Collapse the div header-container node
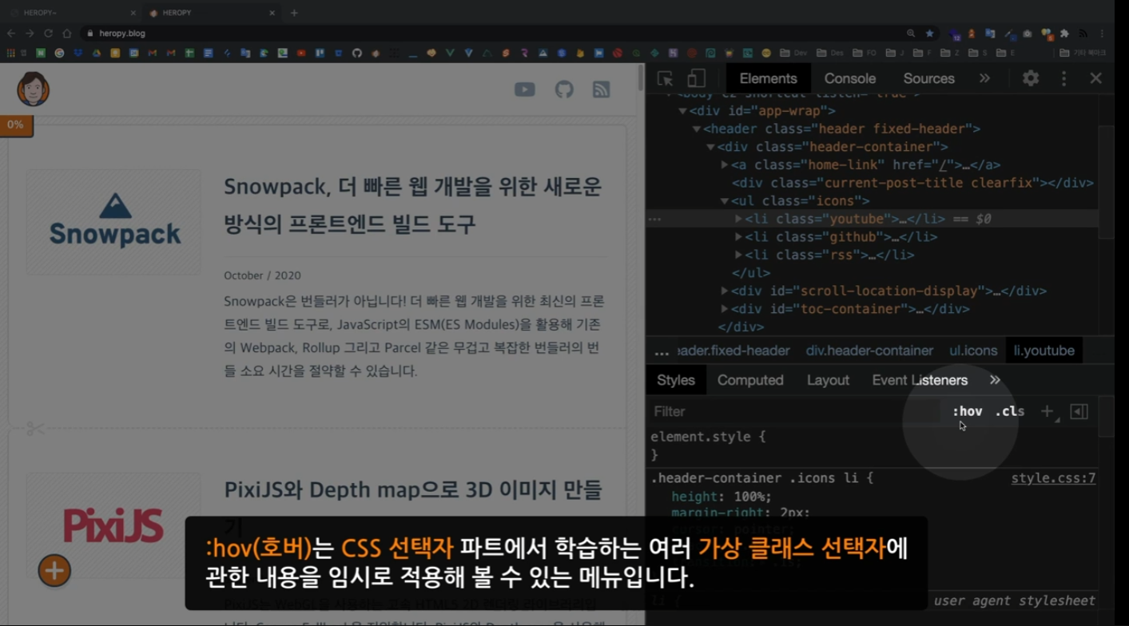 click(x=710, y=147)
